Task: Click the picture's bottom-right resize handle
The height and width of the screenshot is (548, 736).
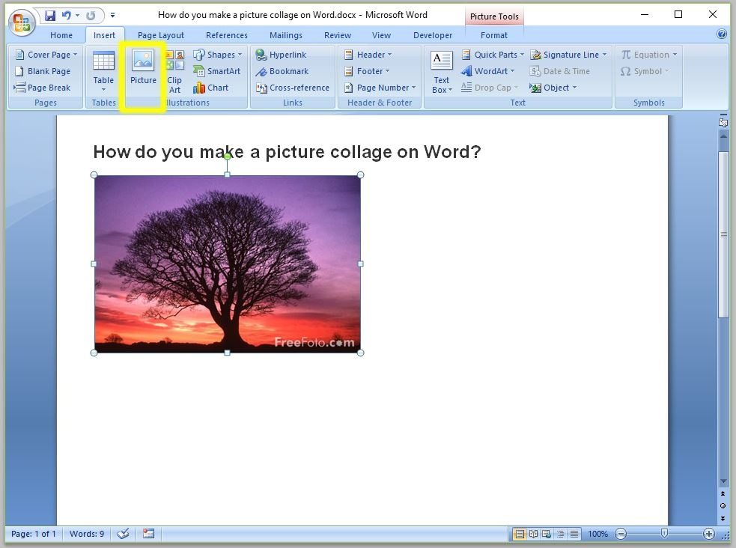Action: [x=360, y=353]
